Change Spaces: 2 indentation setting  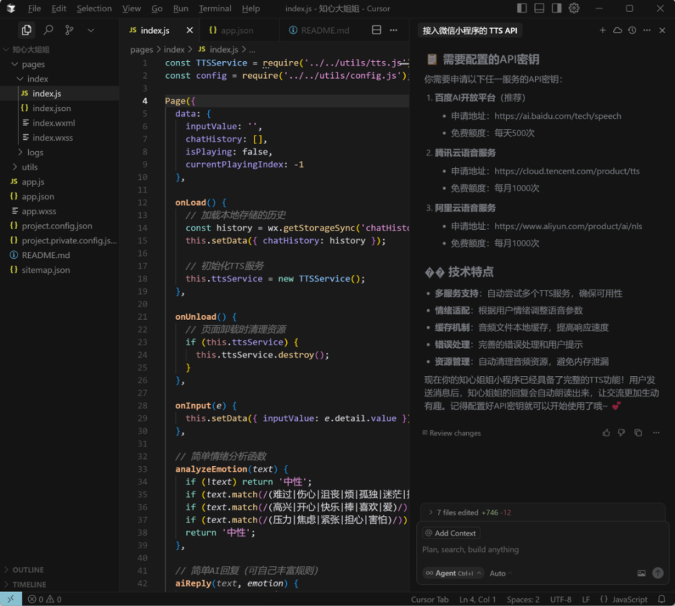[x=523, y=600]
